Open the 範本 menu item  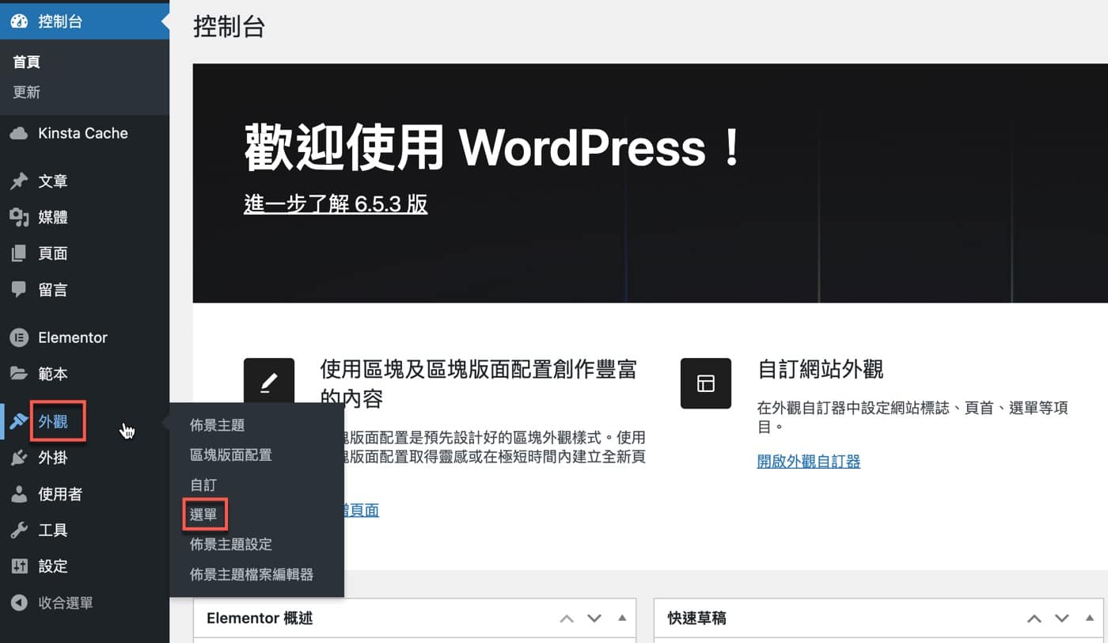(x=85, y=374)
